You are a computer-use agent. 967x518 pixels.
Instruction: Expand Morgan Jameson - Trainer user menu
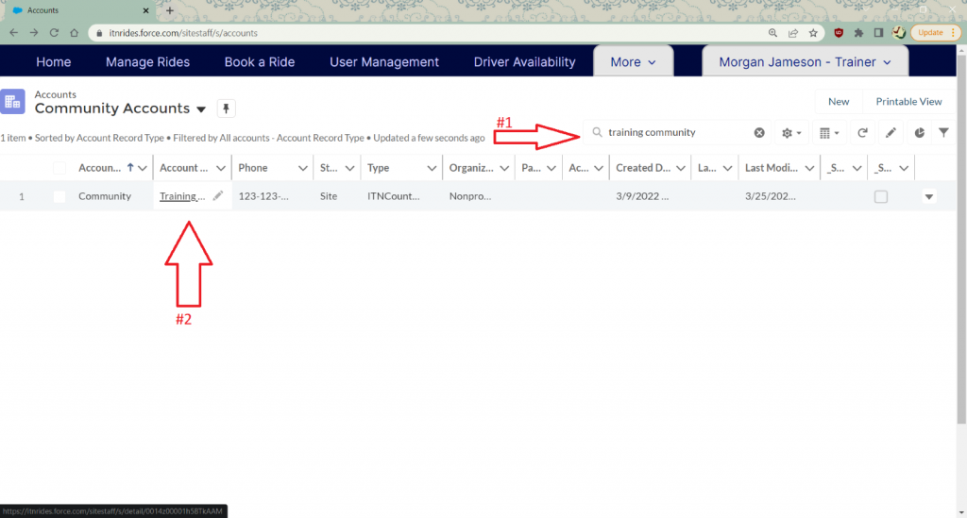click(x=805, y=62)
